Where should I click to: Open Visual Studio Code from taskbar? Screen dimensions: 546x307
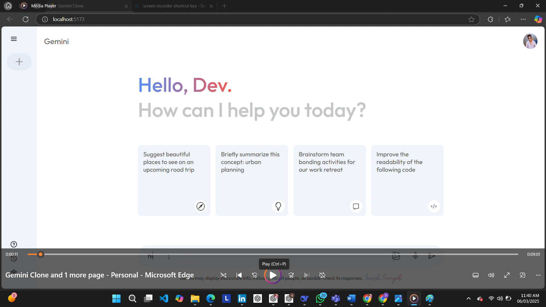click(164, 298)
